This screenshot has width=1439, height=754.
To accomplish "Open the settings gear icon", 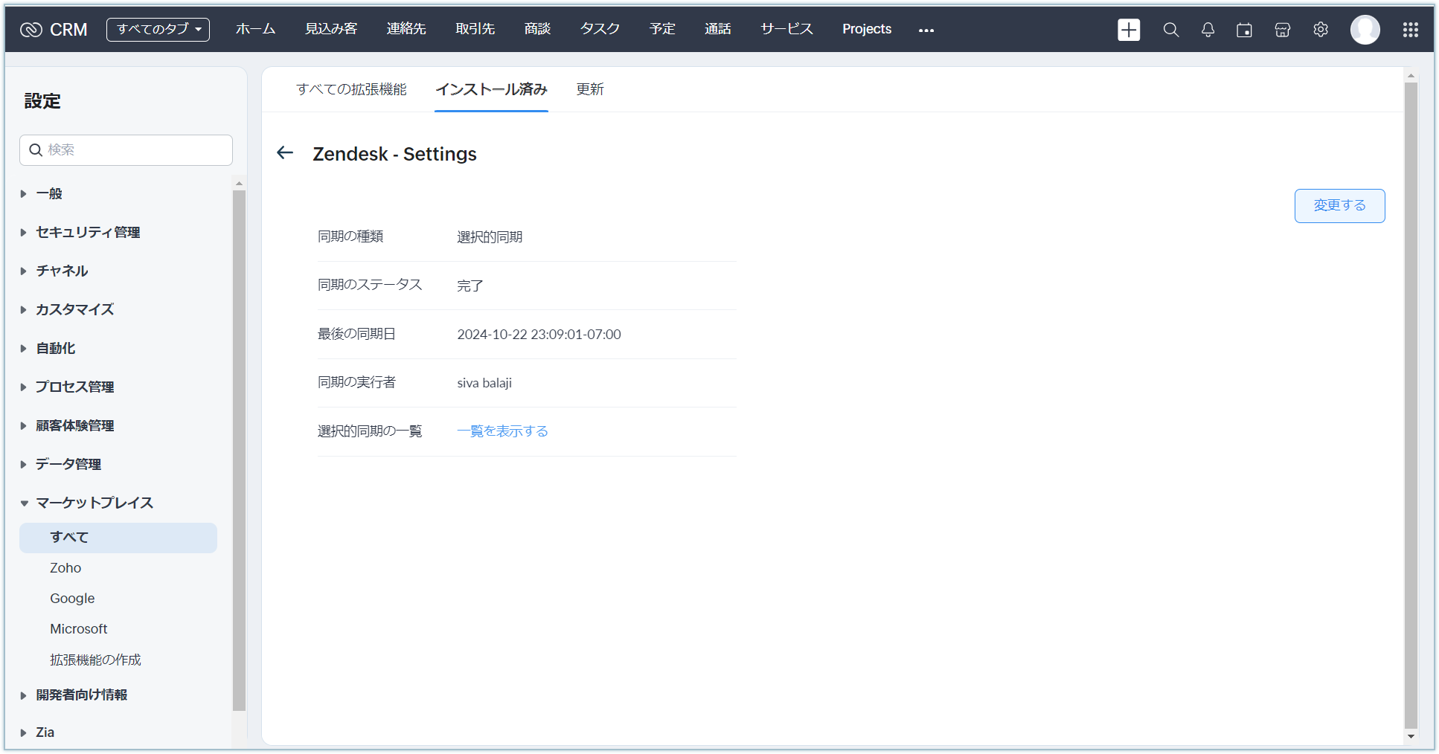I will 1321,30.
